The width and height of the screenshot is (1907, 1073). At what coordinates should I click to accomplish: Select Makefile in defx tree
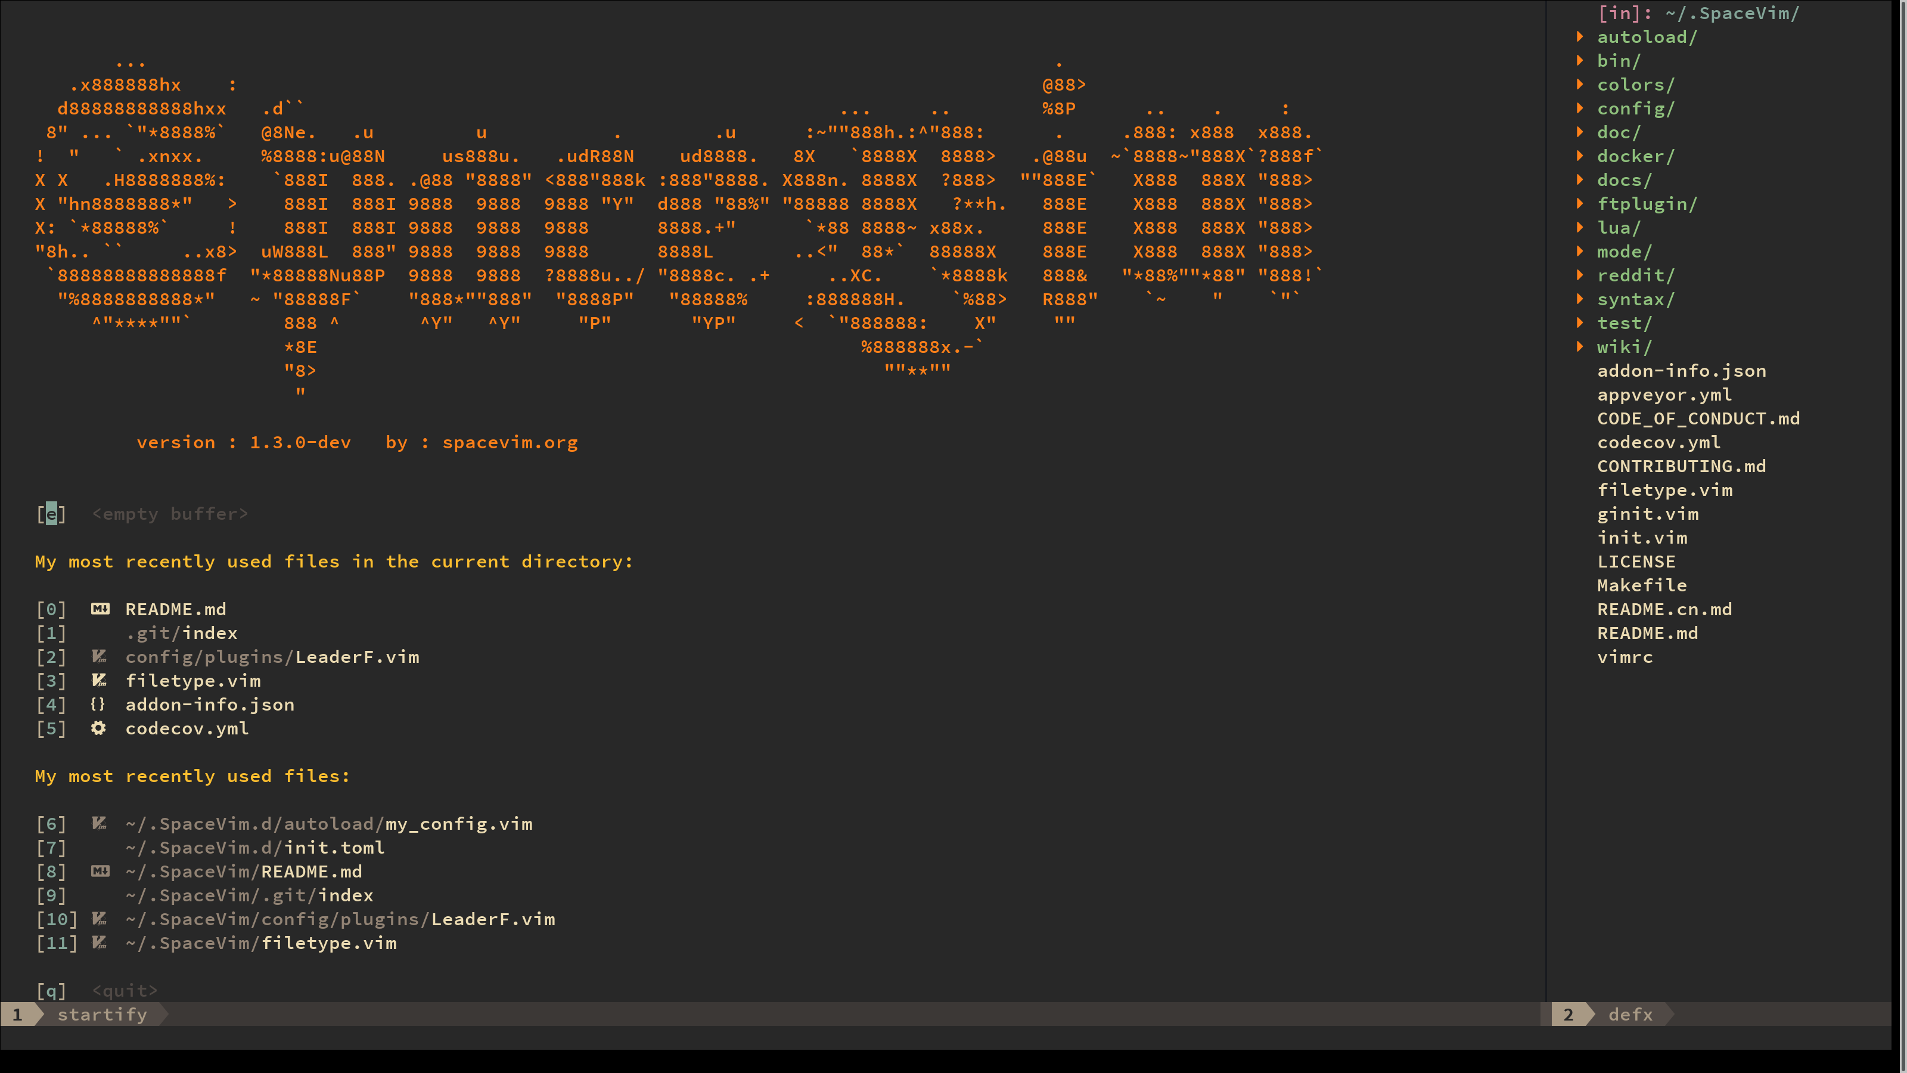tap(1642, 585)
